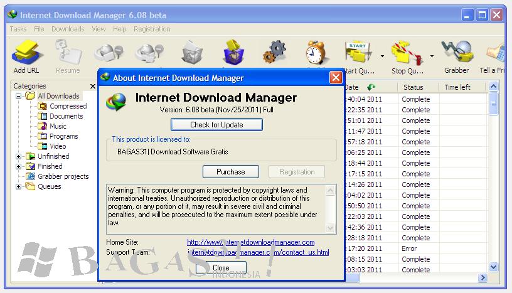
Task: Click the greyed Stop All toolbar icon
Action: (149, 52)
